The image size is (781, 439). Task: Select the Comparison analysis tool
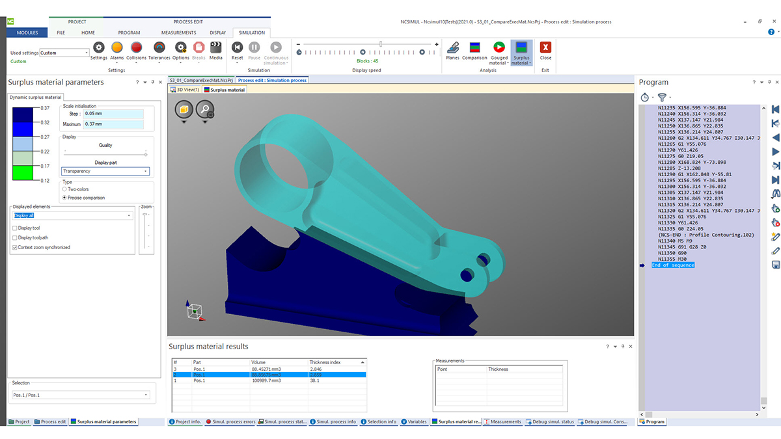pos(474,47)
